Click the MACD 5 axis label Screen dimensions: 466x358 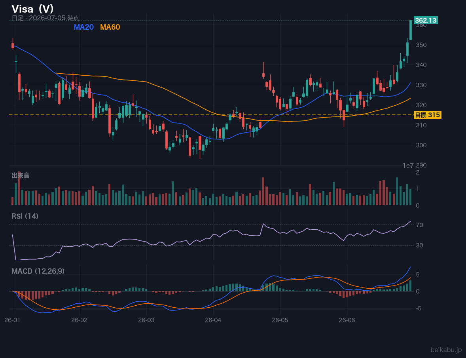(418, 274)
